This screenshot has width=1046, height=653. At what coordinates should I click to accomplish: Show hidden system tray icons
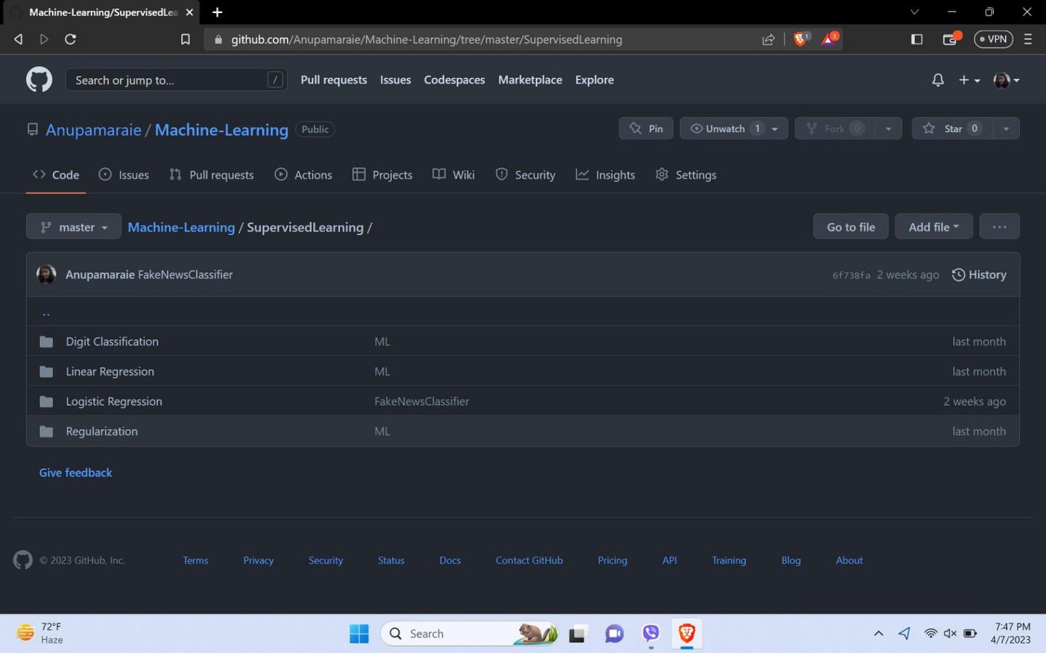[878, 633]
